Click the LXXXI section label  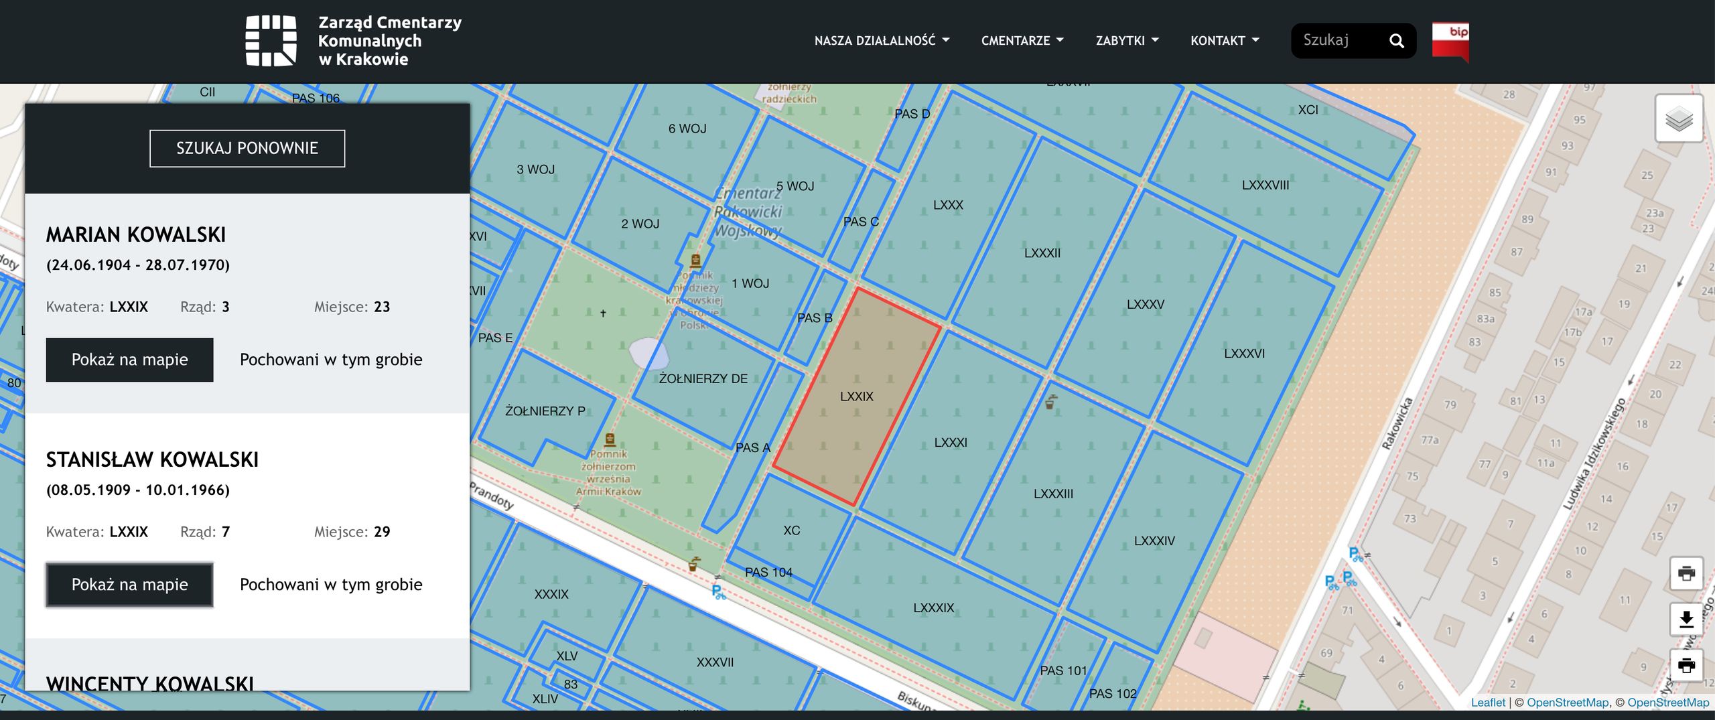[x=951, y=443]
